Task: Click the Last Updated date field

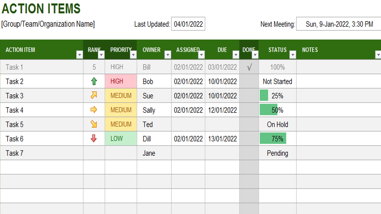Action: (188, 24)
